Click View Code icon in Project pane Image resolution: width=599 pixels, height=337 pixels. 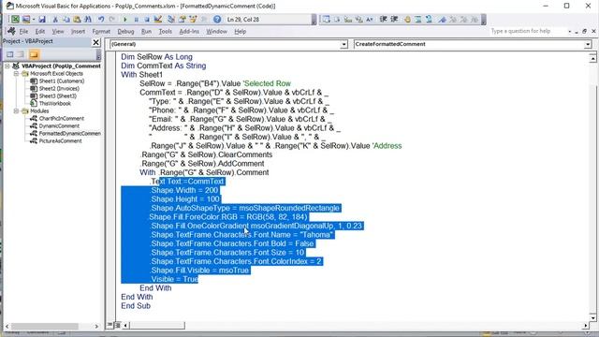point(10,54)
